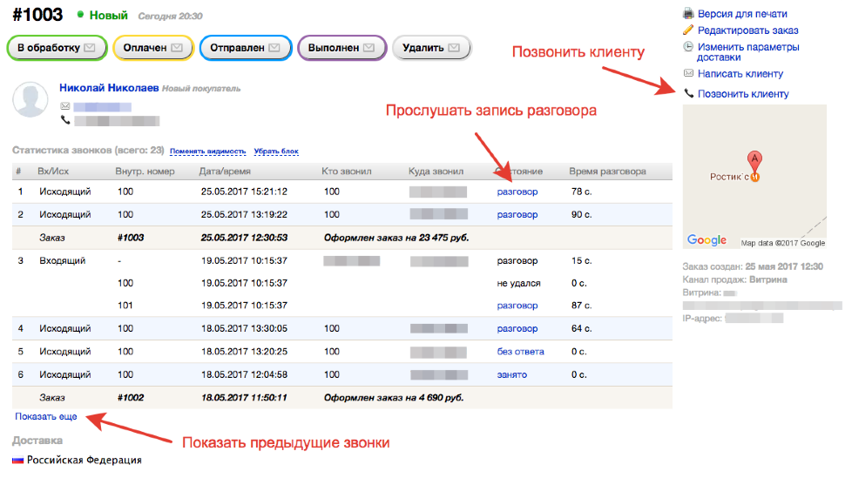This screenshot has width=845, height=478.
Task: Expand earlier calls with Показать еще
Action: point(45,416)
